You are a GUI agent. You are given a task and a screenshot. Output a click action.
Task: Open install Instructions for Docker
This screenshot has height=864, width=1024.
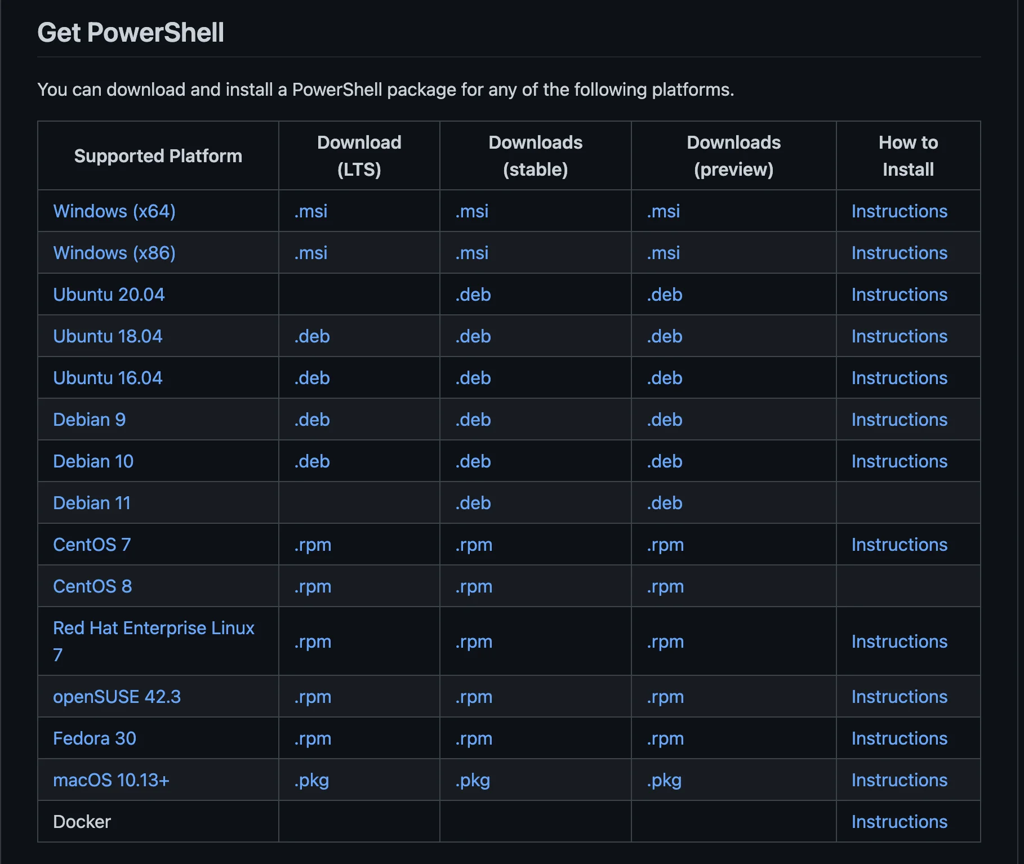click(x=899, y=822)
